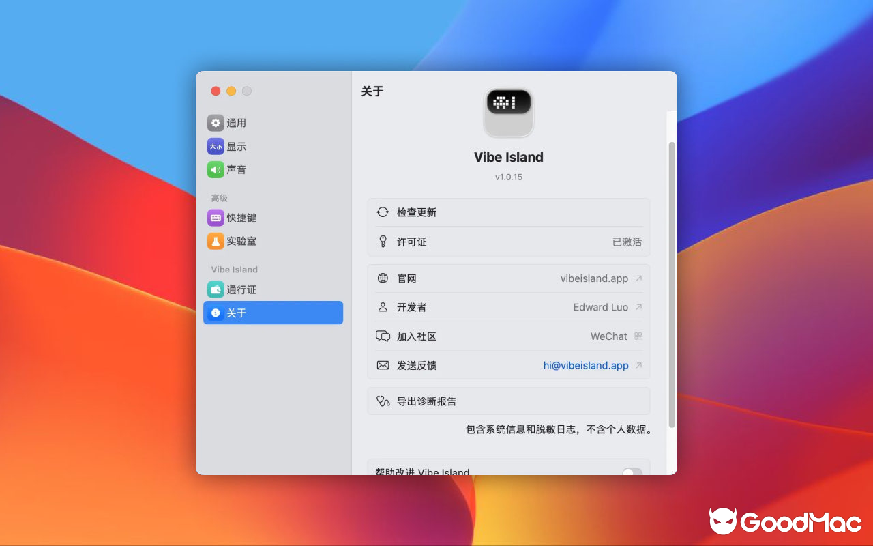The height and width of the screenshot is (546, 873).
Task: Open the vibeisland.app website link
Action: point(594,278)
